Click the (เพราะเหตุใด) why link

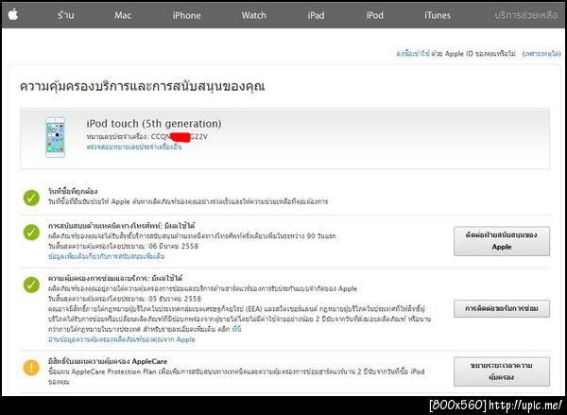(541, 54)
